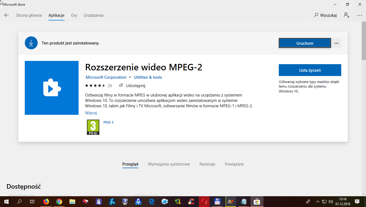Click the sailing ship taskbar icon

click(99, 201)
